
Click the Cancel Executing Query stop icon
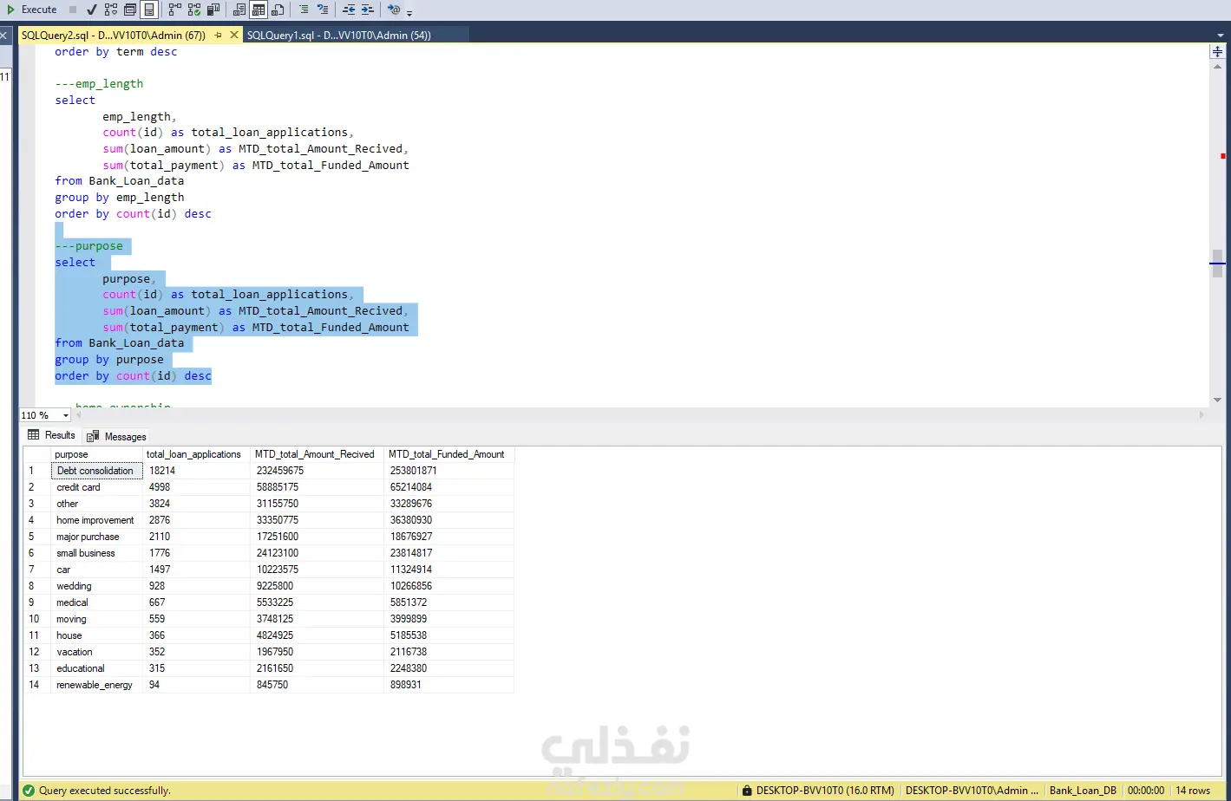click(73, 10)
